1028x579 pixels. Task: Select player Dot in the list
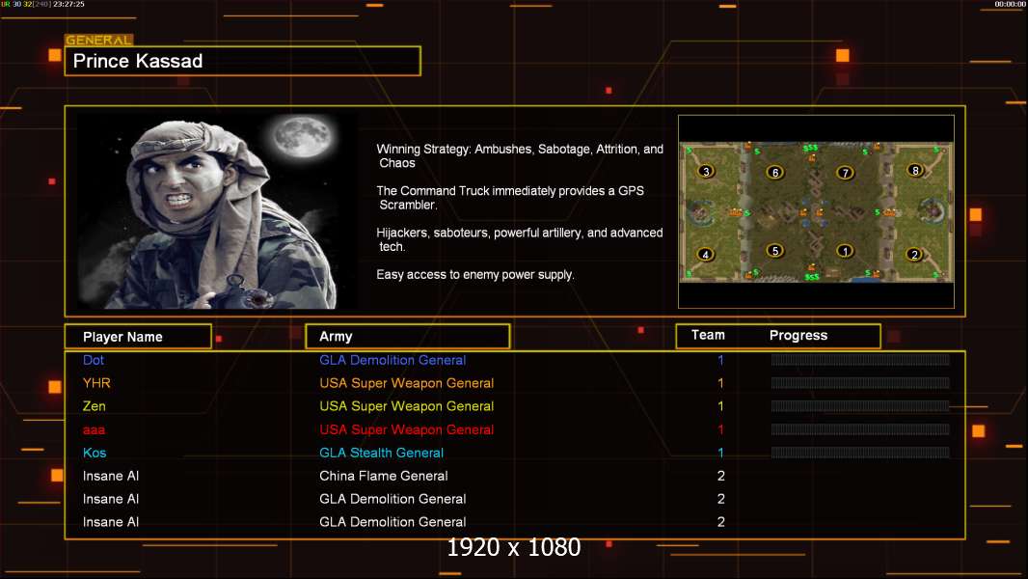(94, 360)
